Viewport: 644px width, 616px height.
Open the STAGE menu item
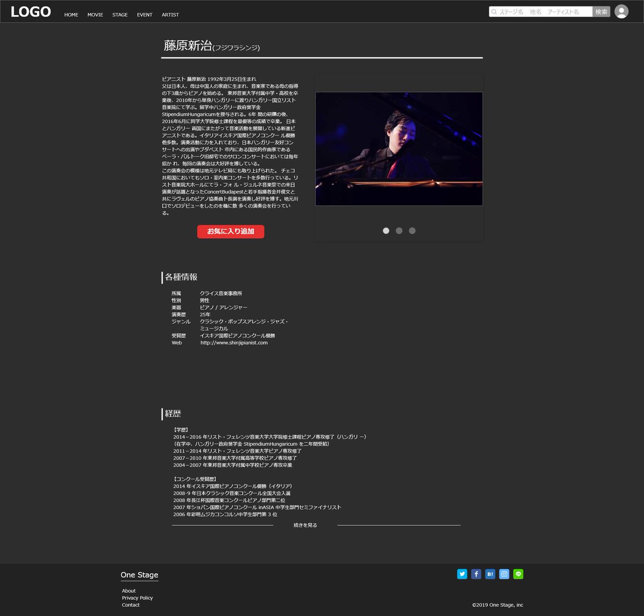120,15
